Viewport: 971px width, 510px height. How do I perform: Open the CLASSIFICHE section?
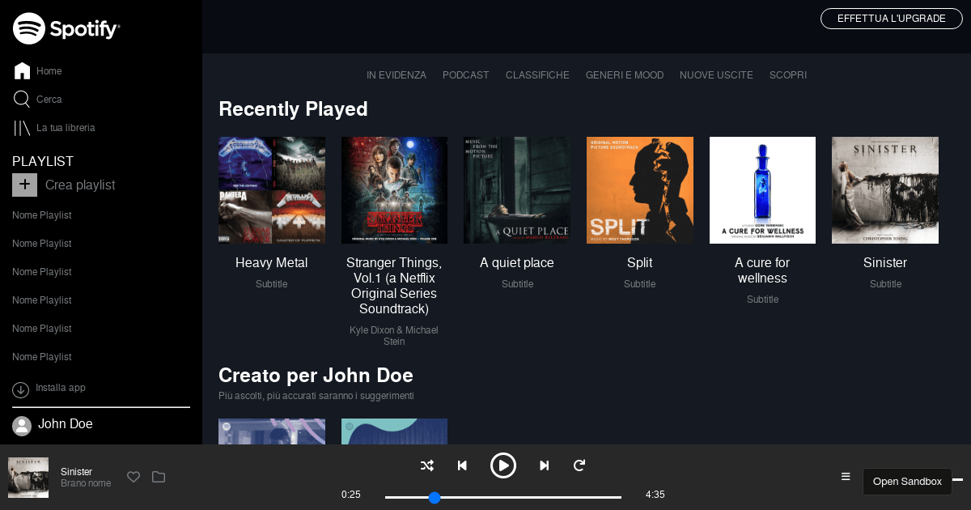537,74
